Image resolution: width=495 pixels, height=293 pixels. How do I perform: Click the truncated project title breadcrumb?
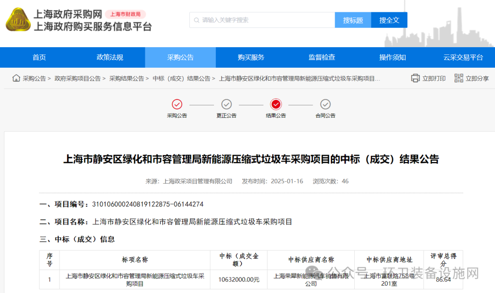[299, 79]
